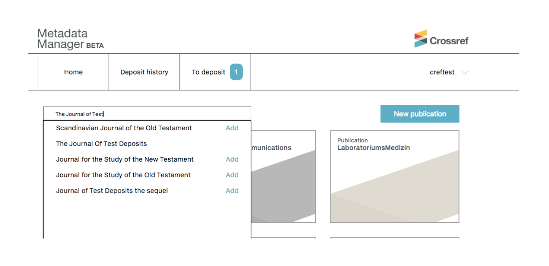Screen dimensions: 549x266
Task: Pick Journal for Study of Old Testament suggestion
Action: click(x=123, y=175)
